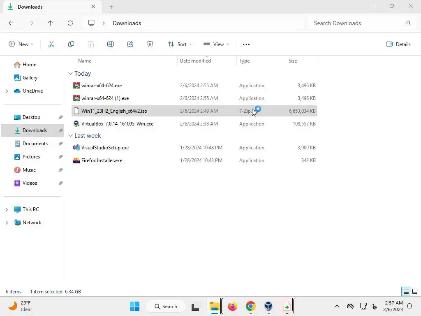Select VirtualBox-7.0.14-161095-Win.exe file name
The width and height of the screenshot is (421, 316).
pos(117,123)
